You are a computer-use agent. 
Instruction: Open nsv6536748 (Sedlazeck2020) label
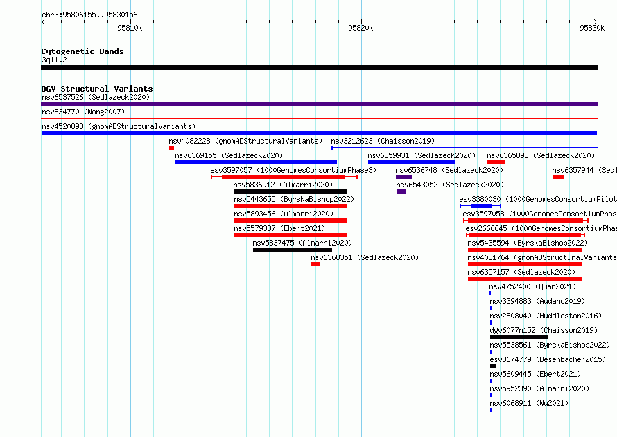pyautogui.click(x=449, y=170)
